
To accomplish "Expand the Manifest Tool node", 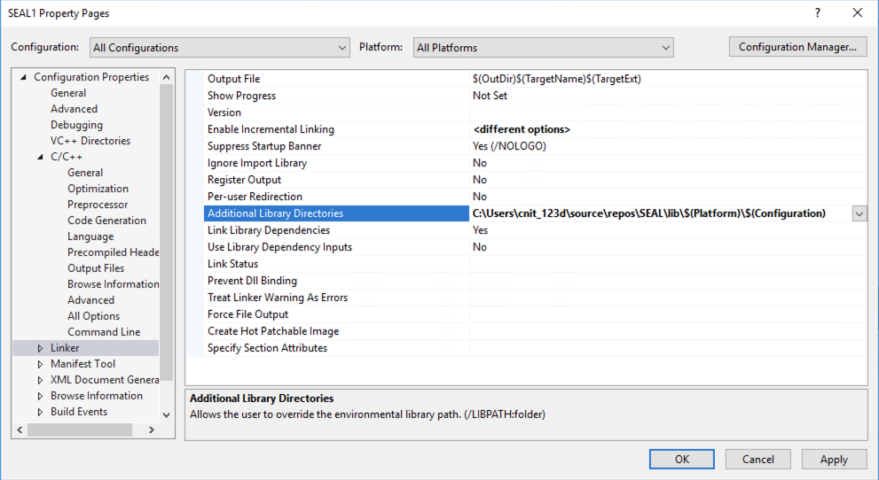I will pos(40,364).
